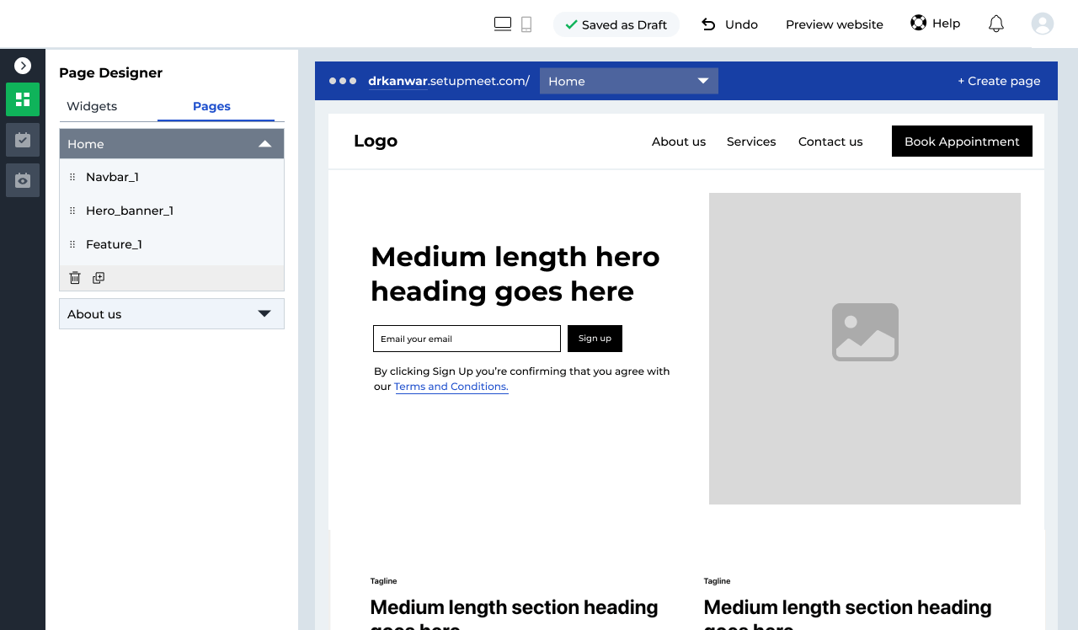Screen dimensions: 1078x630
Task: Duplicate the page using copy icon
Action: click(x=99, y=278)
